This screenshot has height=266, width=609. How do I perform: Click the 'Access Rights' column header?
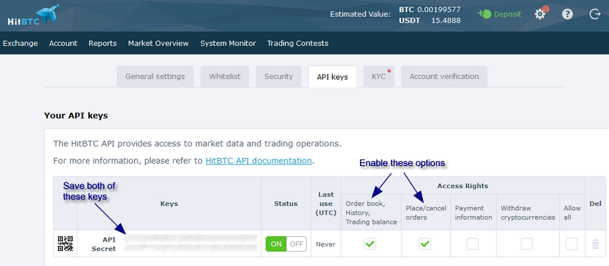tap(462, 186)
